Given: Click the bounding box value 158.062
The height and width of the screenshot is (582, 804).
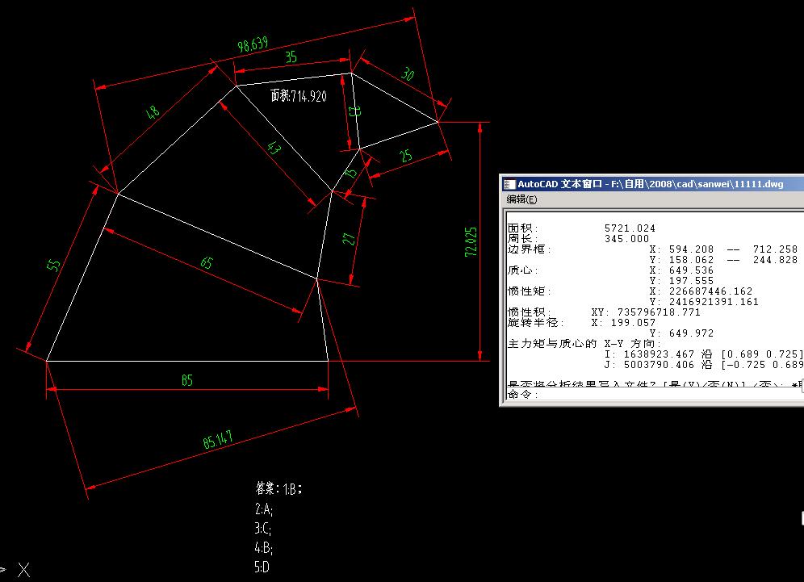Looking at the screenshot, I should 691,260.
